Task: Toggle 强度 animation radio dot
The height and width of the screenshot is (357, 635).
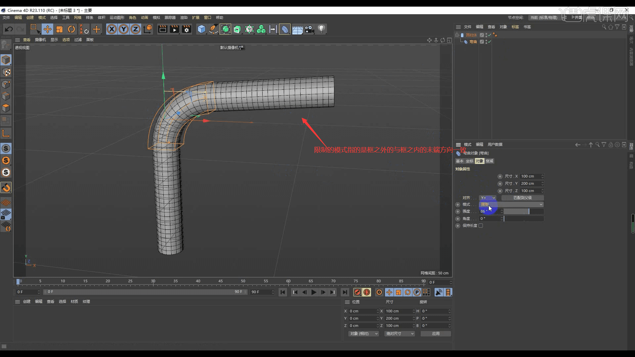Action: click(458, 211)
